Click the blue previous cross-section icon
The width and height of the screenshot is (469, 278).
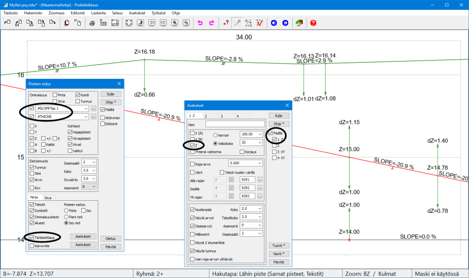pos(274,23)
